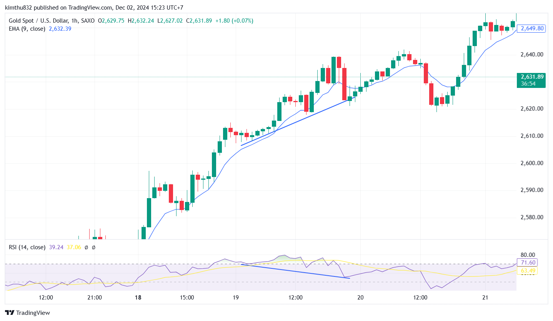
Task: Click the RSI scale tag 71.60
Action: click(527, 263)
